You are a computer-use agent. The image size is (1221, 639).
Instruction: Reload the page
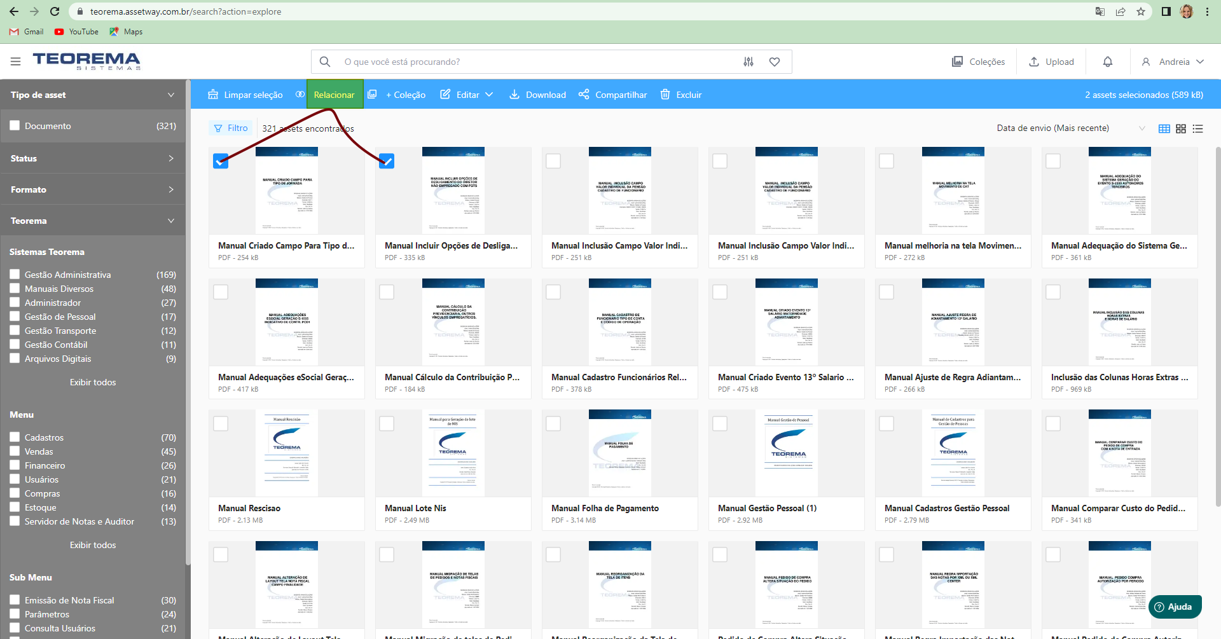tap(55, 11)
